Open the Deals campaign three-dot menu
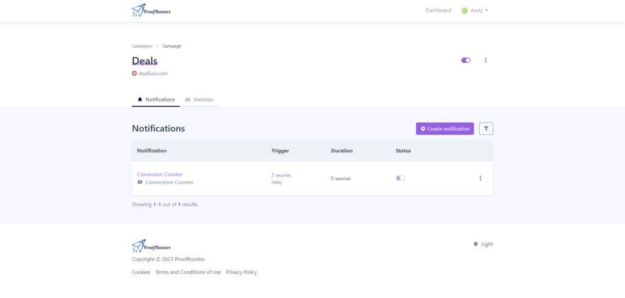 [x=485, y=60]
